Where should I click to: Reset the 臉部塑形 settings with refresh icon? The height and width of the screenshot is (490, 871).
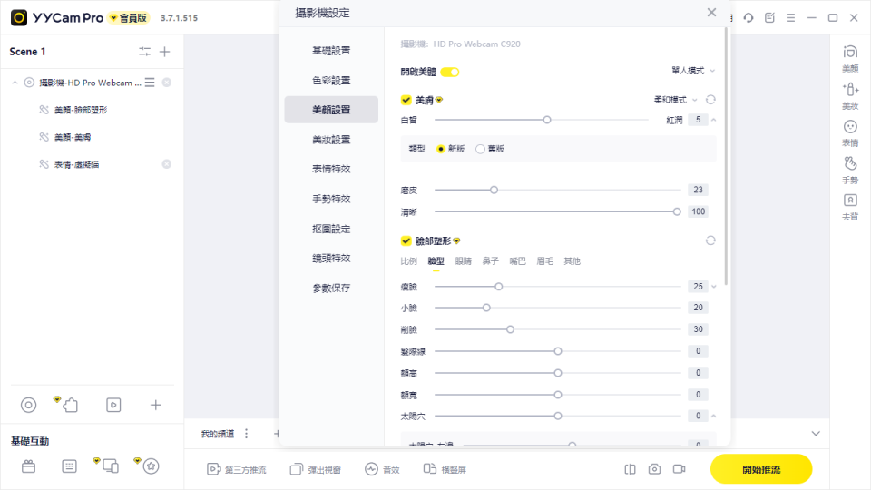(x=710, y=240)
